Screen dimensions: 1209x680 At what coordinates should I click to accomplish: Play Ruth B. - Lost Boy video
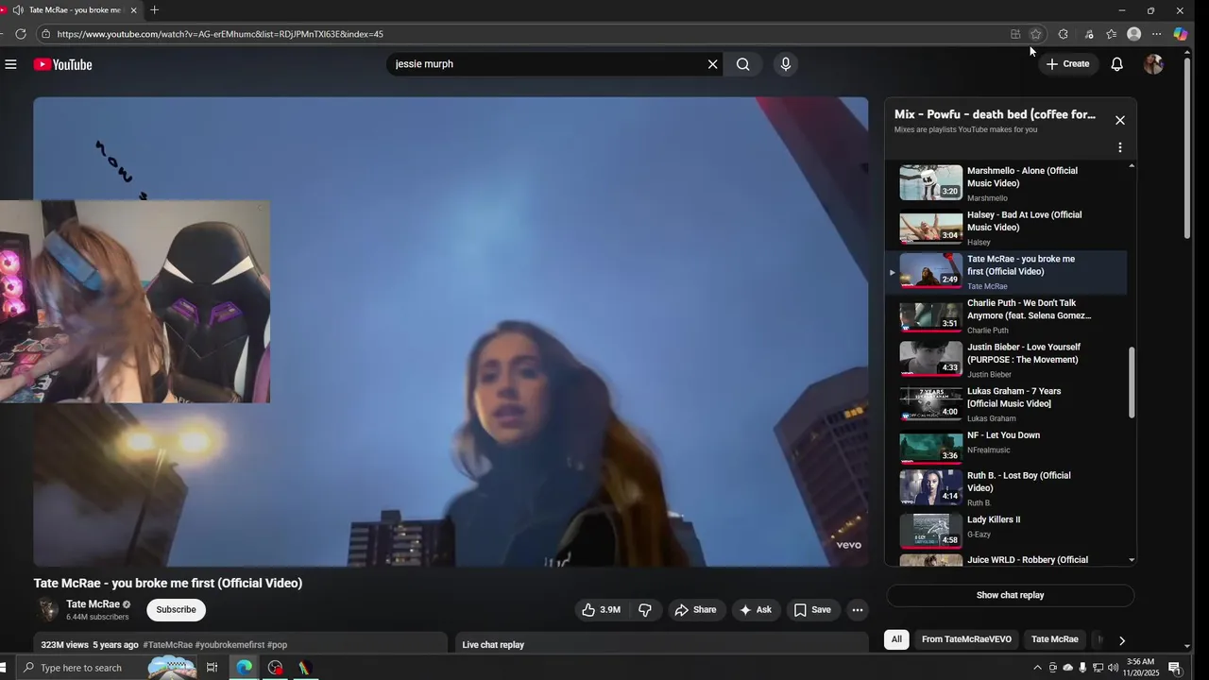coord(1006,488)
